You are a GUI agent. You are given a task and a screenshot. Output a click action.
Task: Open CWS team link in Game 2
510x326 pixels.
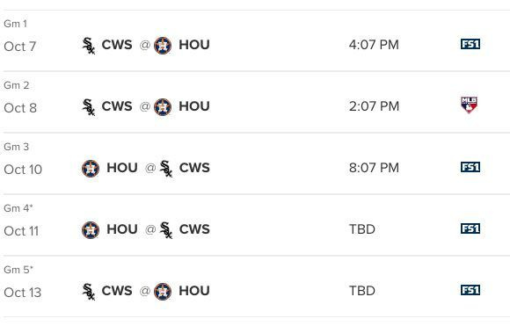[117, 106]
